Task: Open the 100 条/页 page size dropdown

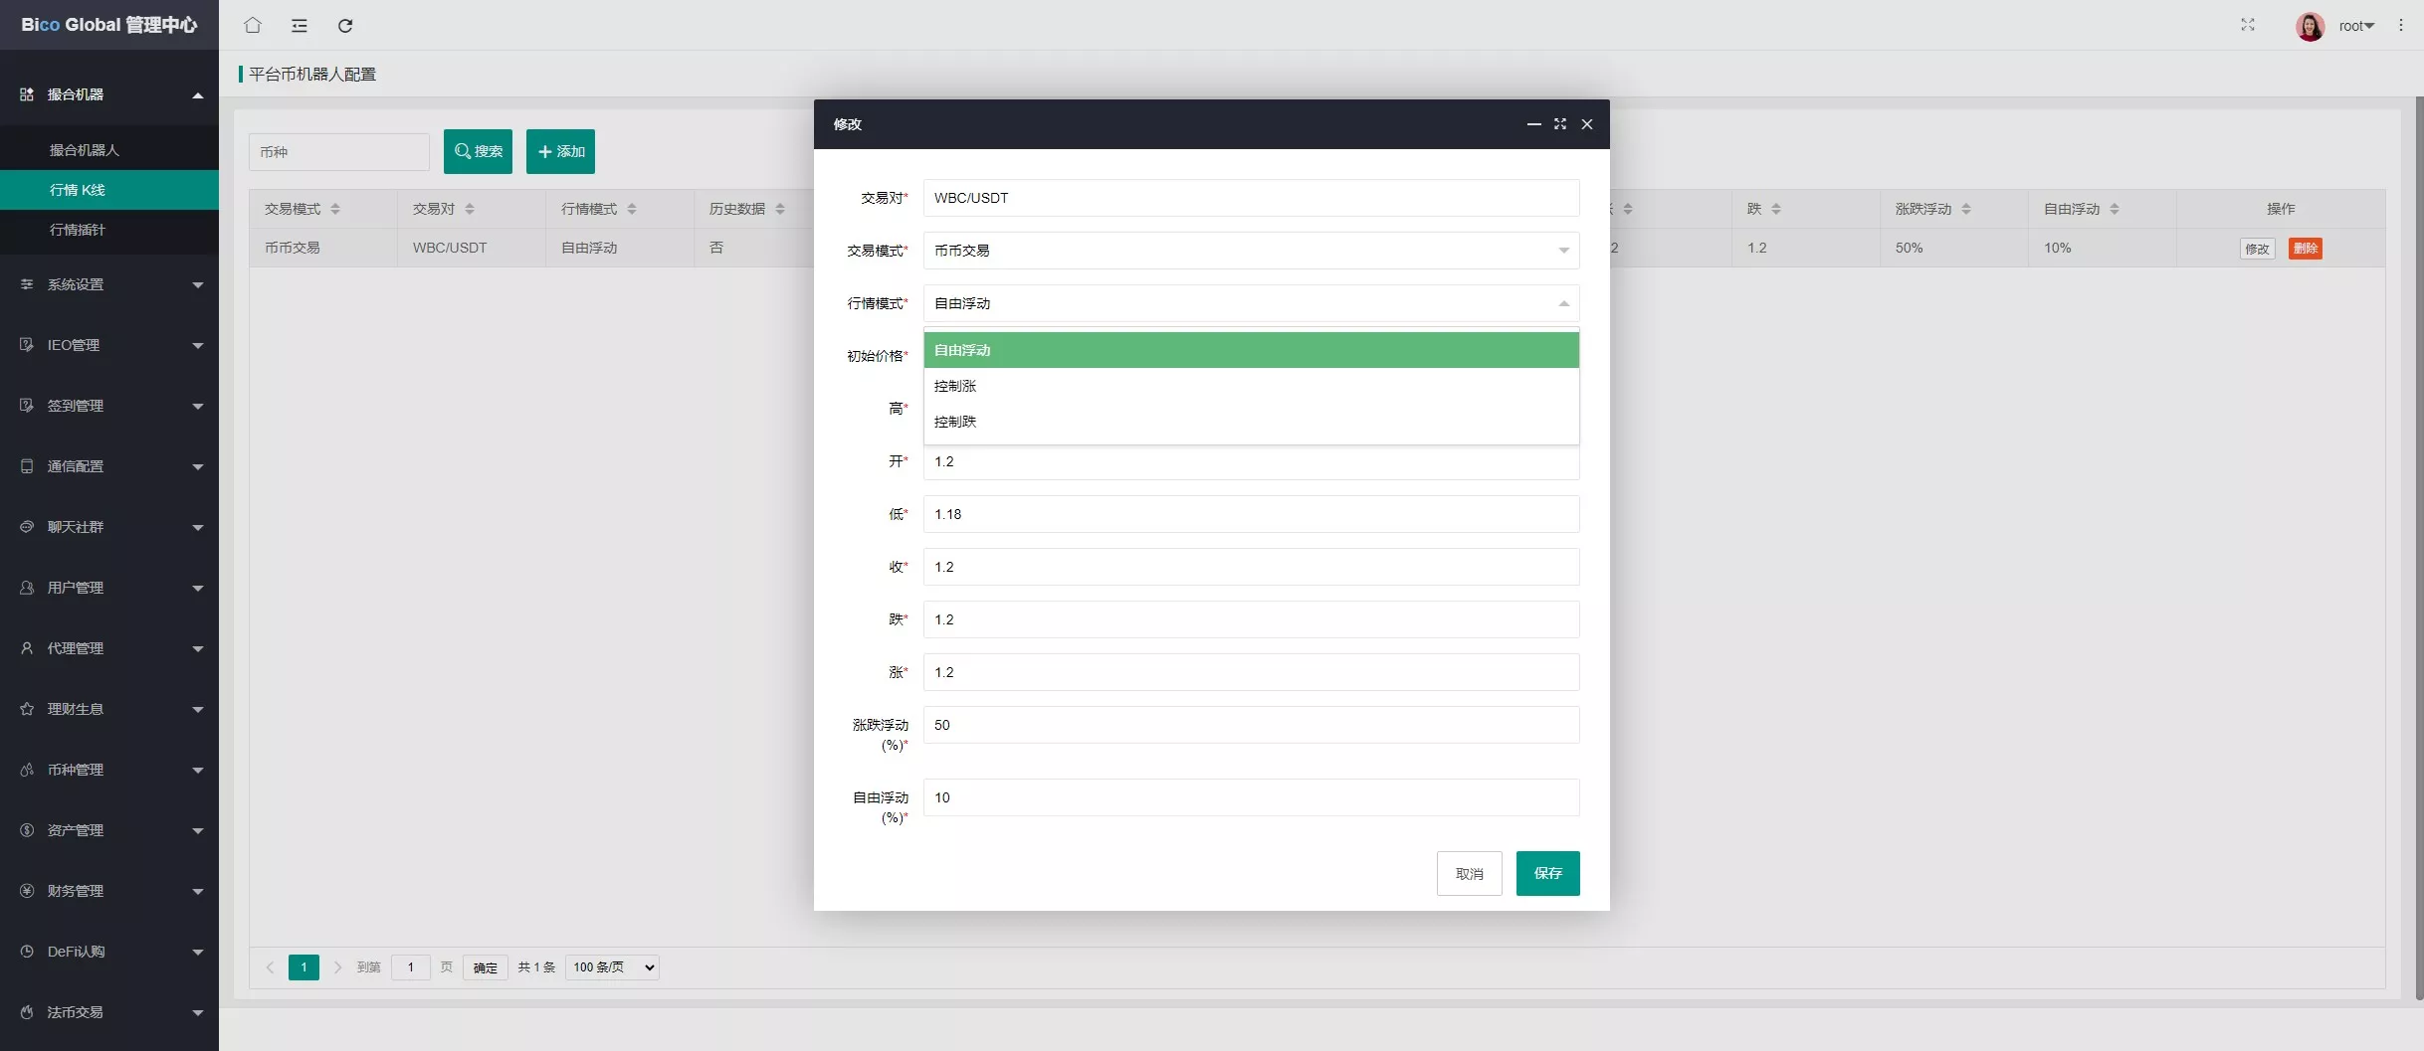Action: pos(612,967)
